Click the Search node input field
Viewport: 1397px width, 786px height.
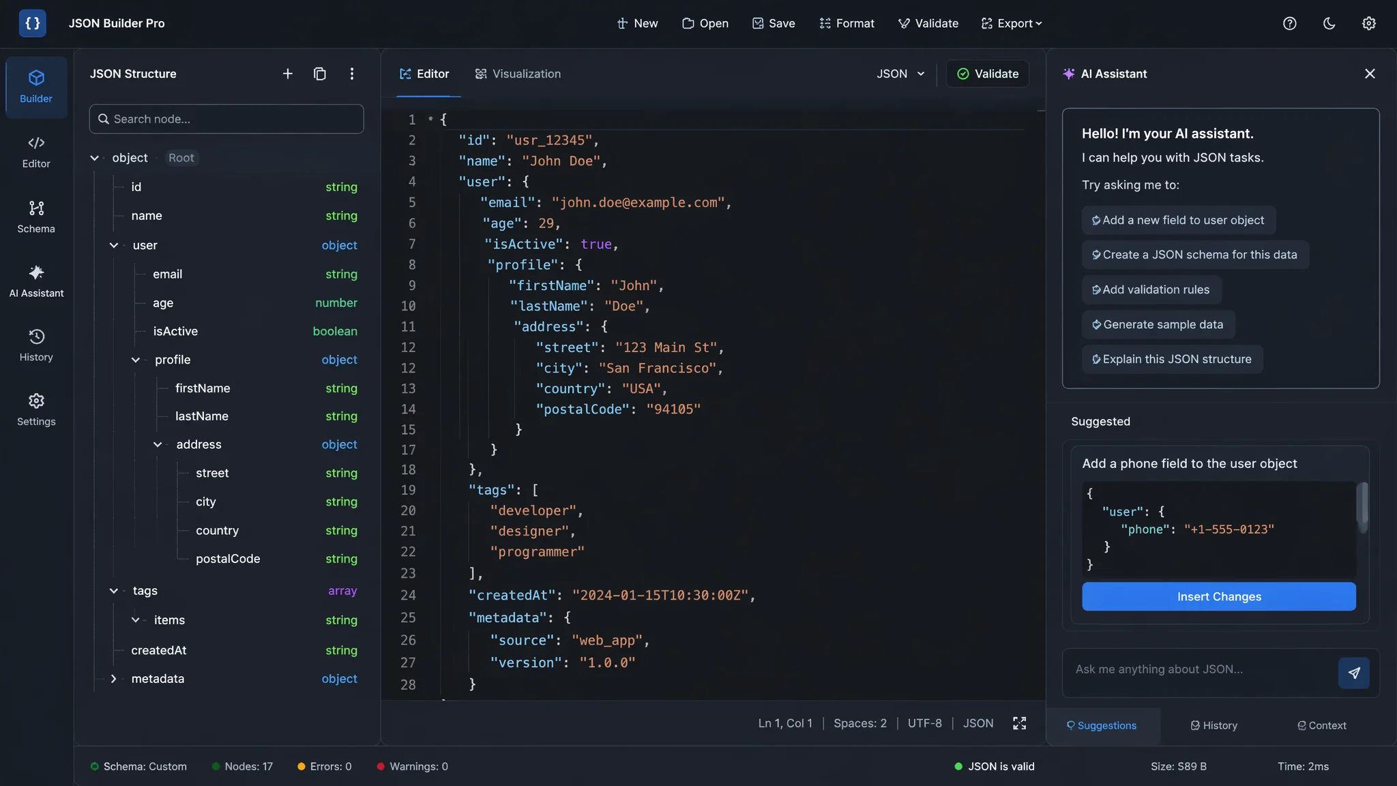pos(226,119)
